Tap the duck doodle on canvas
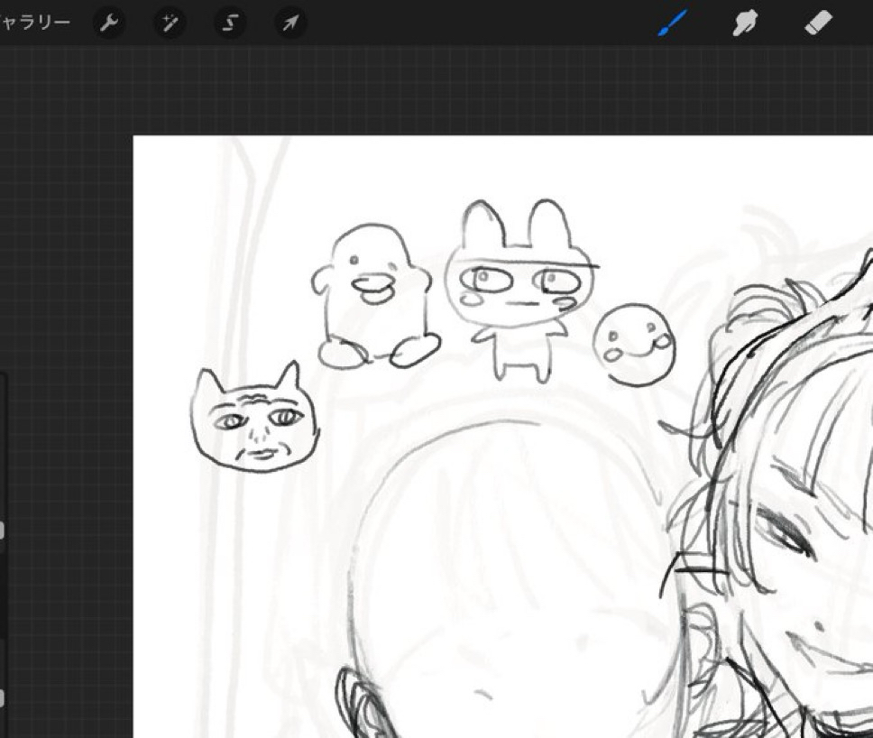This screenshot has width=873, height=738. [x=374, y=298]
